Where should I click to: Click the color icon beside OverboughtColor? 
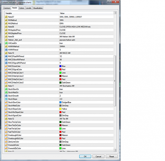(6, 135)
